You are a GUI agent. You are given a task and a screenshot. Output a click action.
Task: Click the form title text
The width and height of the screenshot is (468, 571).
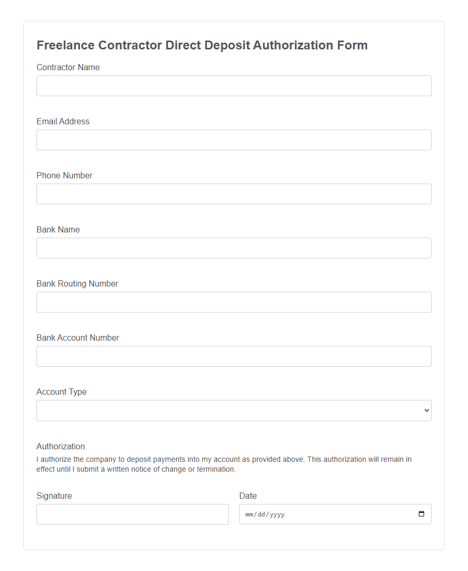(x=202, y=45)
